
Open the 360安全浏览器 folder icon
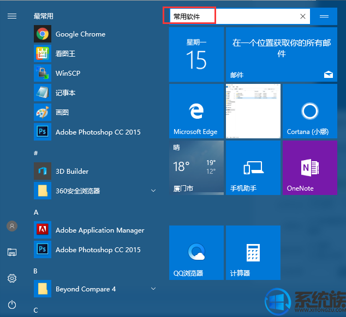(43, 191)
